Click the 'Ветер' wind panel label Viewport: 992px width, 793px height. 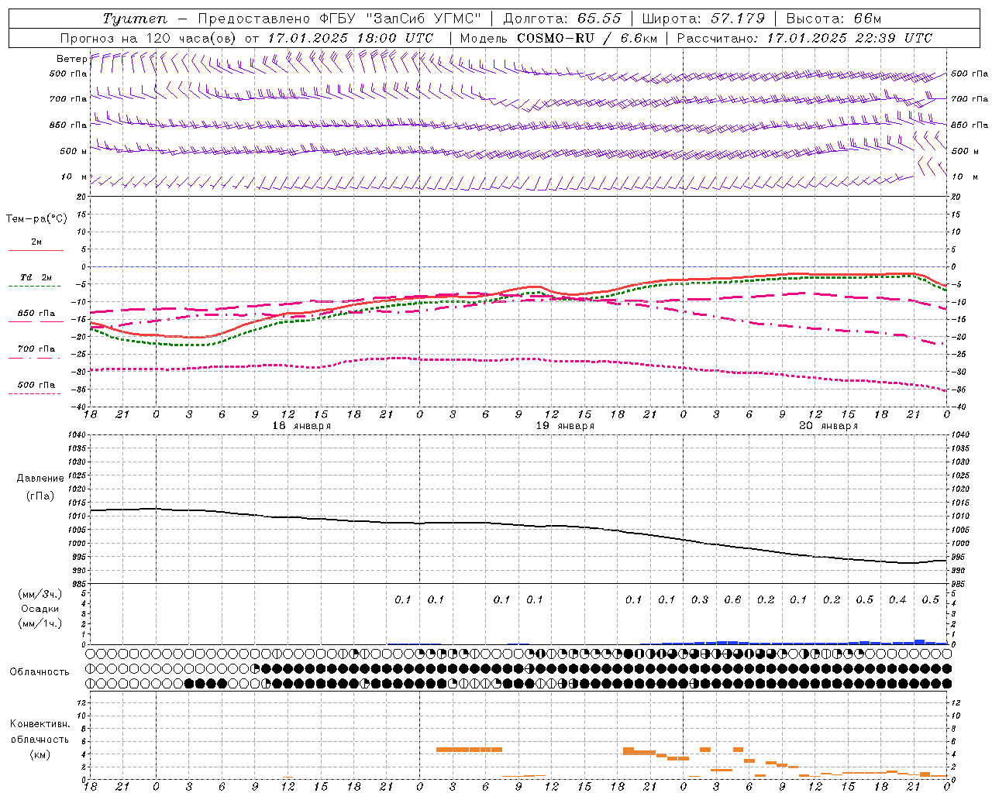(x=72, y=59)
